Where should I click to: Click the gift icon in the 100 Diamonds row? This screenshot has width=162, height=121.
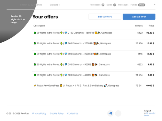(x=93, y=75)
